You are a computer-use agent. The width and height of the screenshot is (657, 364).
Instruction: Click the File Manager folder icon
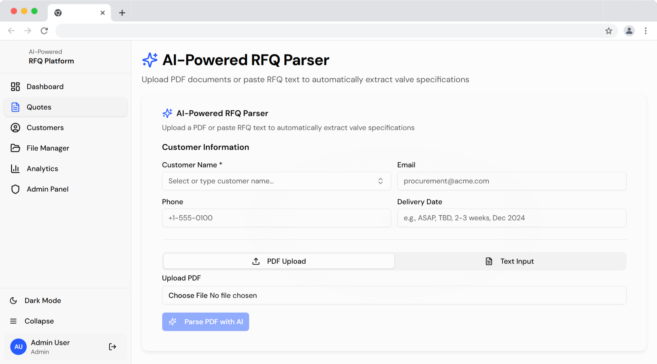click(x=15, y=148)
